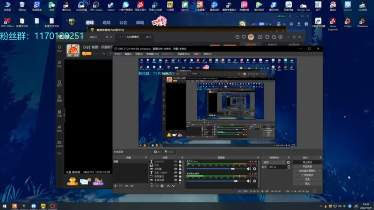Toggle 工作室模式 studio mode button
Screen dimensions: 374x210
307,175
